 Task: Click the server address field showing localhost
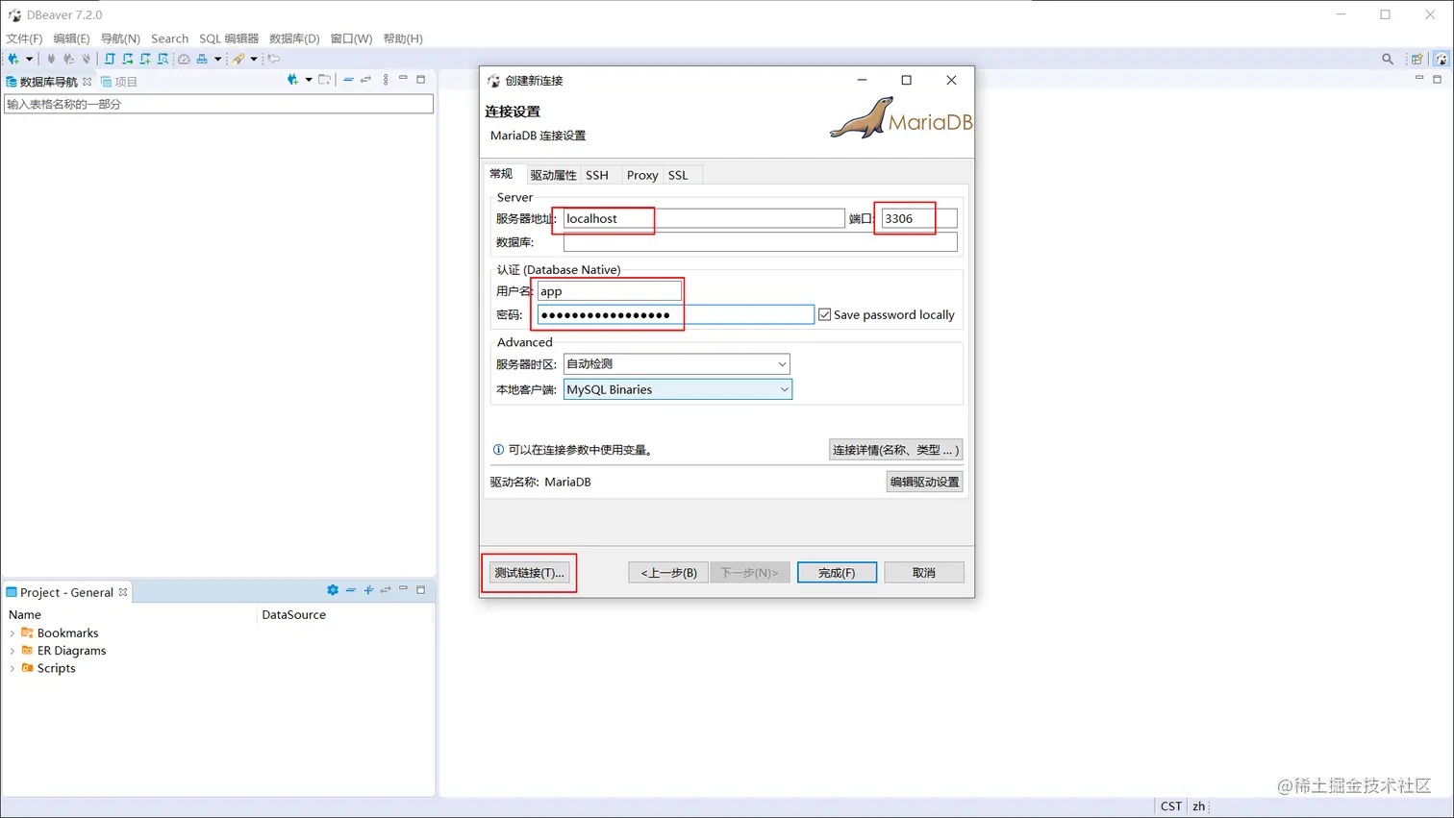pyautogui.click(x=704, y=218)
